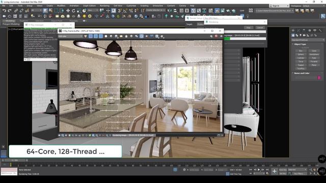Click the Pyramid primitive button
Viewport: 326px width, 183px height.
coord(314,62)
